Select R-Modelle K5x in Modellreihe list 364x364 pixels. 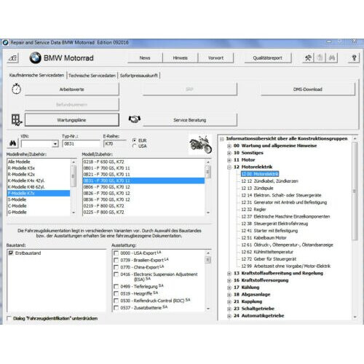point(39,168)
